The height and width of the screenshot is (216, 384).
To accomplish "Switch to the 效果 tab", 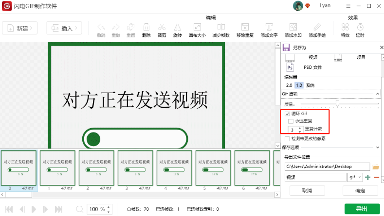I will [x=353, y=17].
